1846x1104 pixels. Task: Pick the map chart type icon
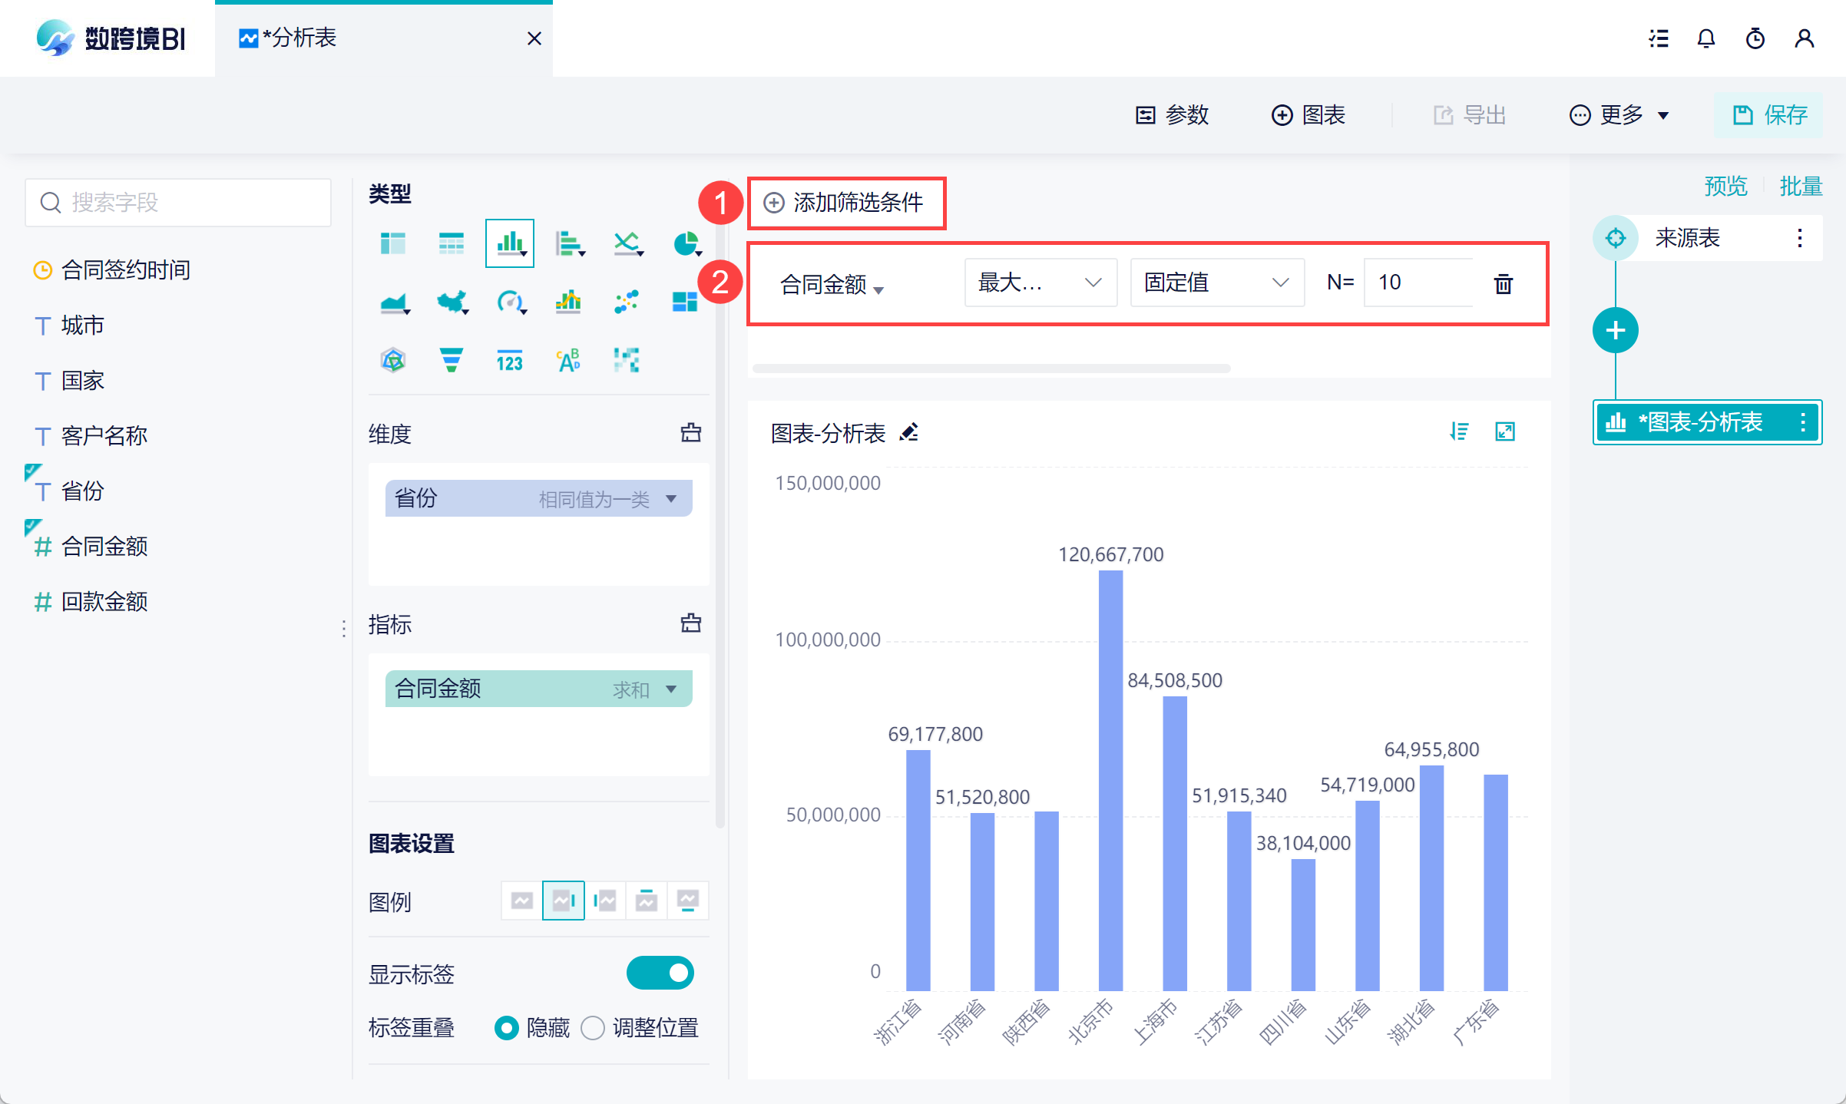[452, 302]
